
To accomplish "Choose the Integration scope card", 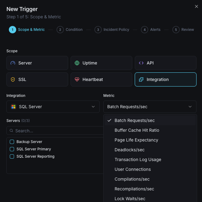I will (x=166, y=79).
